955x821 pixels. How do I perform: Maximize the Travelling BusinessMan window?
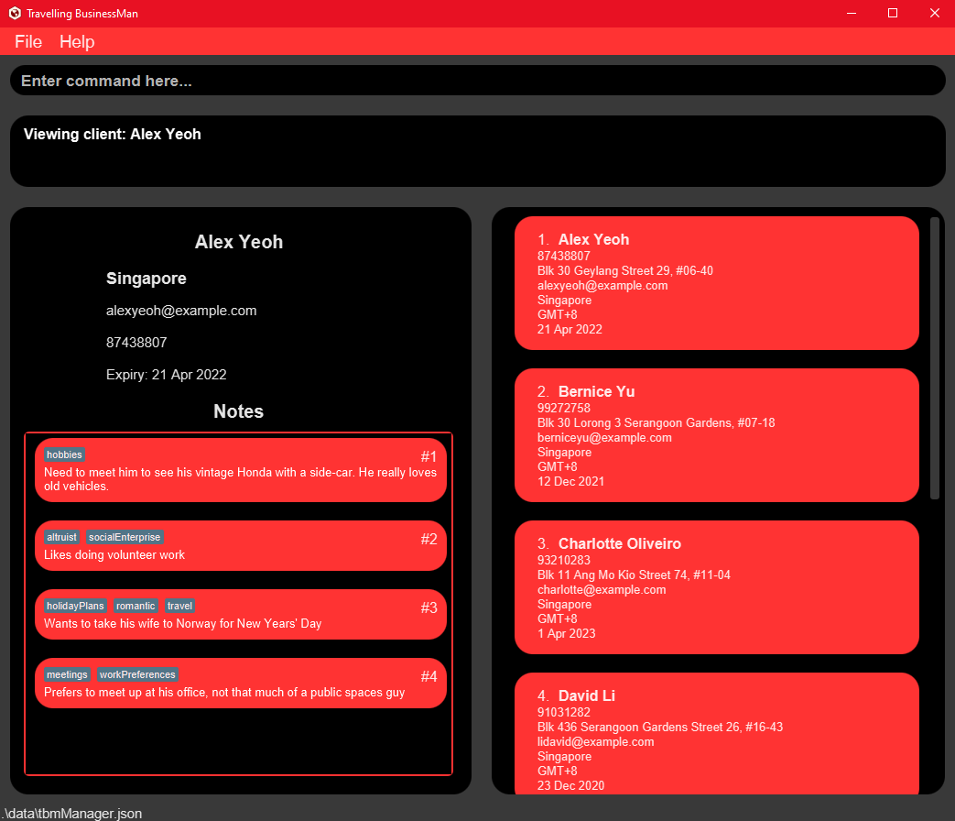pyautogui.click(x=892, y=14)
